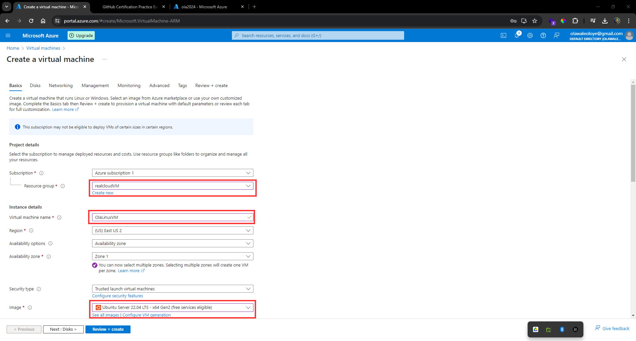Open the Networking tab
Screen dimensions: 636x341
(61, 85)
